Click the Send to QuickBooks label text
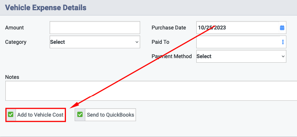Viewport: 297px width, 137px height. [111, 115]
